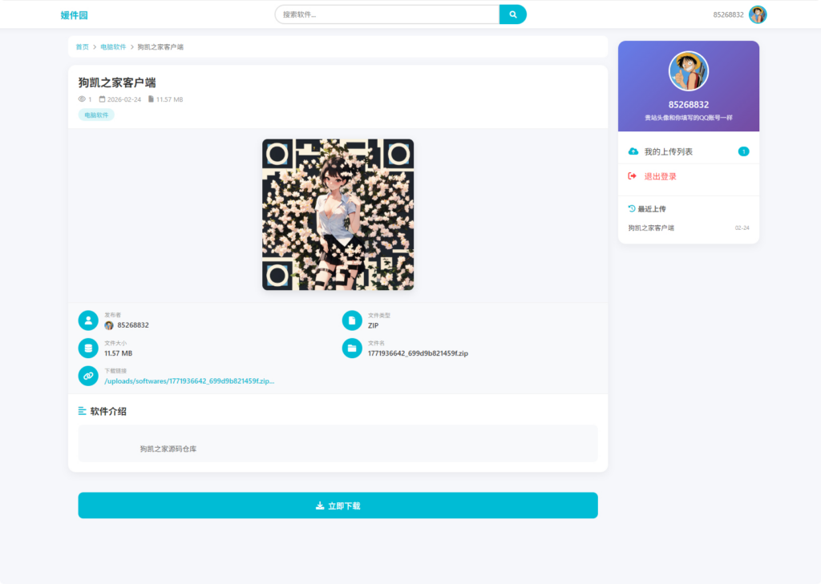
Task: Click the list icon beside 软件介绍 heading
Action: [81, 410]
